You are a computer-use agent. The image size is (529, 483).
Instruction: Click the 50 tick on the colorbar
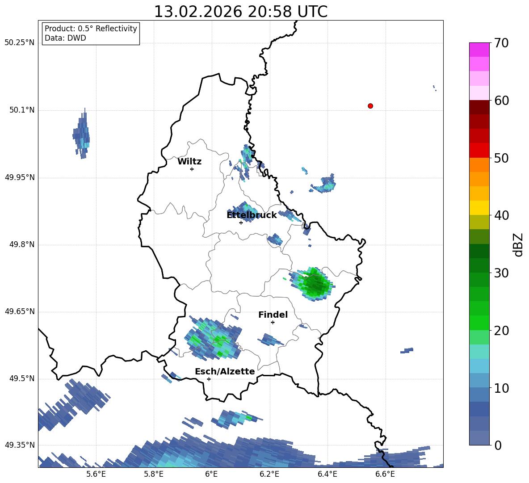pos(501,158)
